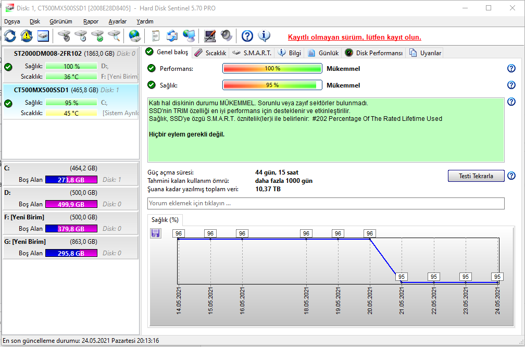Image resolution: width=525 pixels, height=347 pixels.
Task: Click the green check icon beside Performans label
Action: (x=152, y=68)
